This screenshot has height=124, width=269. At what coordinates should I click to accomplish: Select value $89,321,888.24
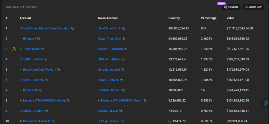coord(237,121)
